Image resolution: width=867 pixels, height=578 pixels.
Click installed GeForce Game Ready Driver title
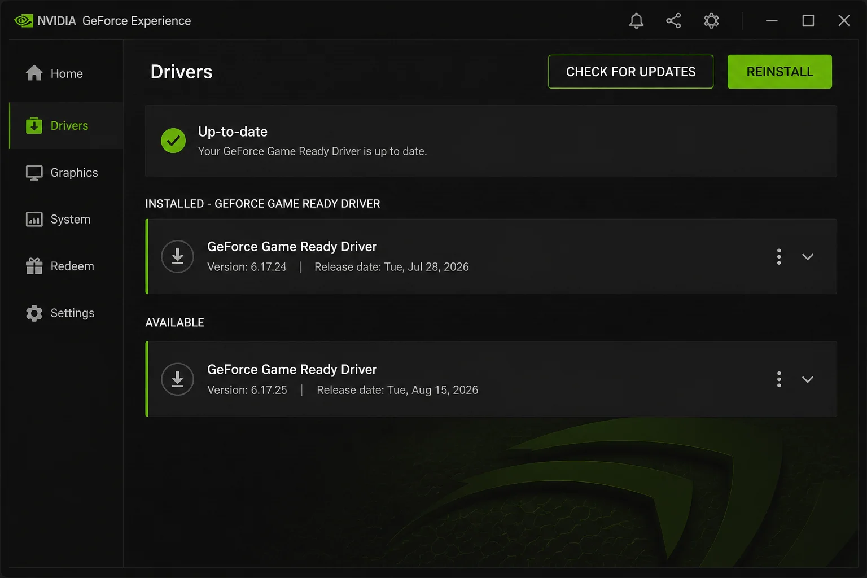pyautogui.click(x=292, y=247)
